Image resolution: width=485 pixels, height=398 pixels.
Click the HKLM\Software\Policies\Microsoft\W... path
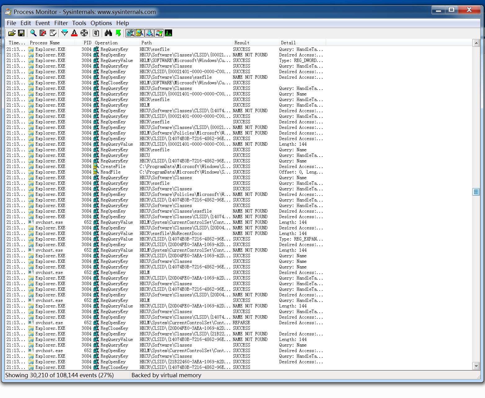tap(185, 133)
